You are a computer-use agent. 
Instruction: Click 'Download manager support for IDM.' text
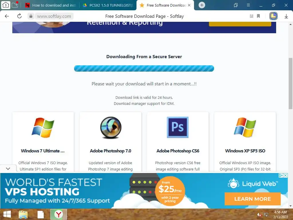(144, 104)
